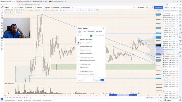Screen dimensions: 182x102
Task: Take a chart snapshot with camera icon
Action: (152, 7)
